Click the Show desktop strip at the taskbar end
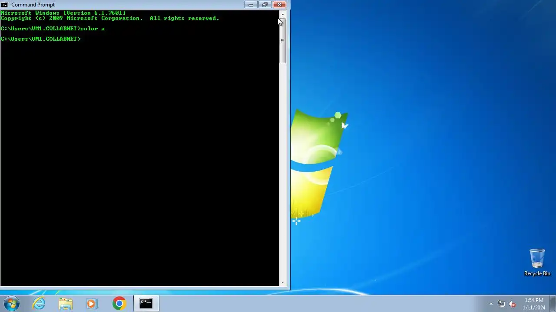This screenshot has width=556, height=312. (x=553, y=303)
